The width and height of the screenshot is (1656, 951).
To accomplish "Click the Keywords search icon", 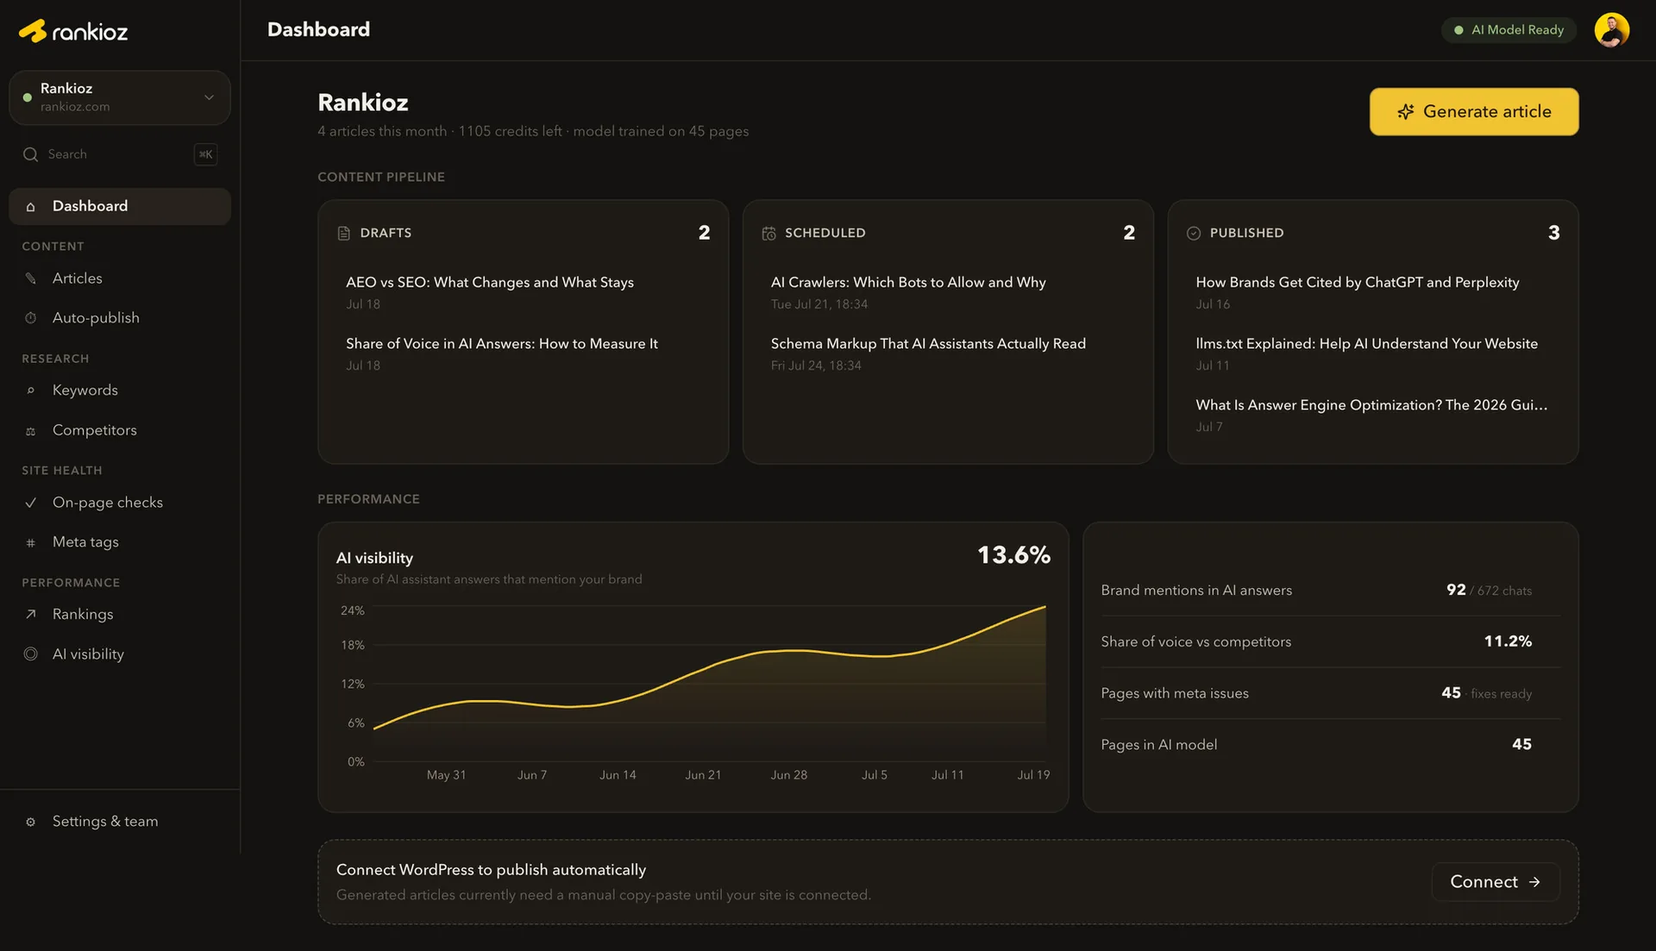I will pyautogui.click(x=31, y=391).
